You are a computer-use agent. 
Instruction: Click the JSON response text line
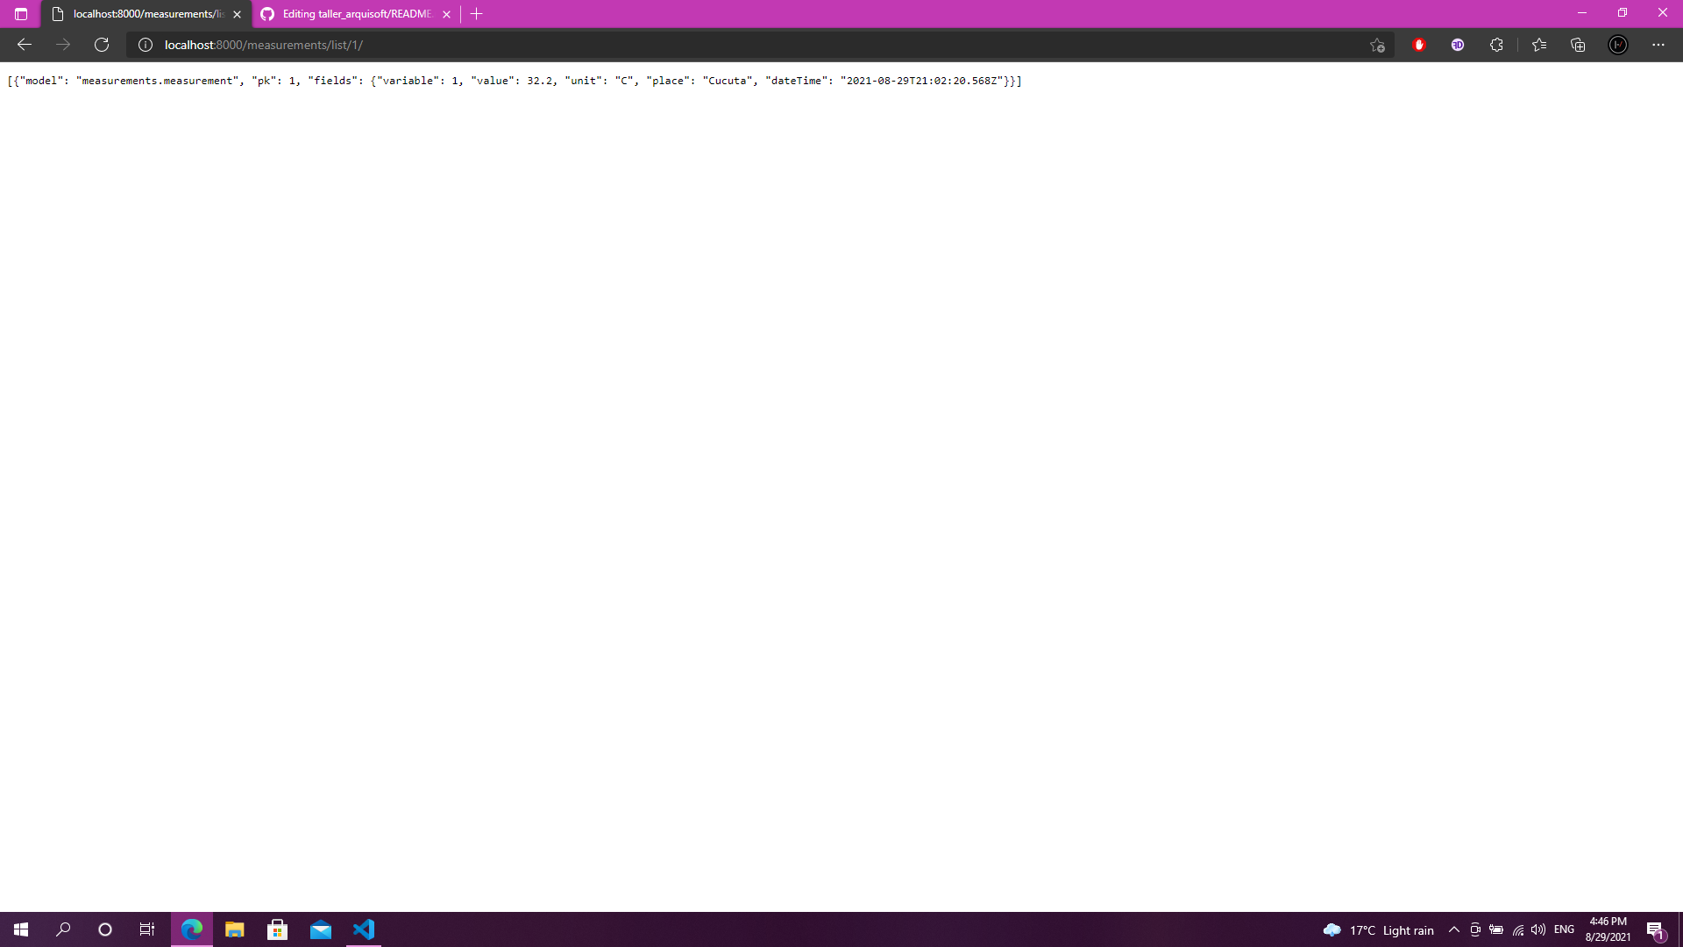(x=515, y=81)
